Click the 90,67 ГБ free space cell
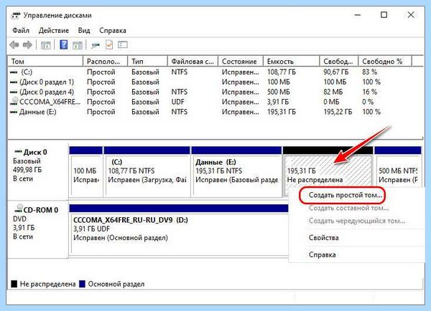The image size is (431, 311). coord(336,72)
